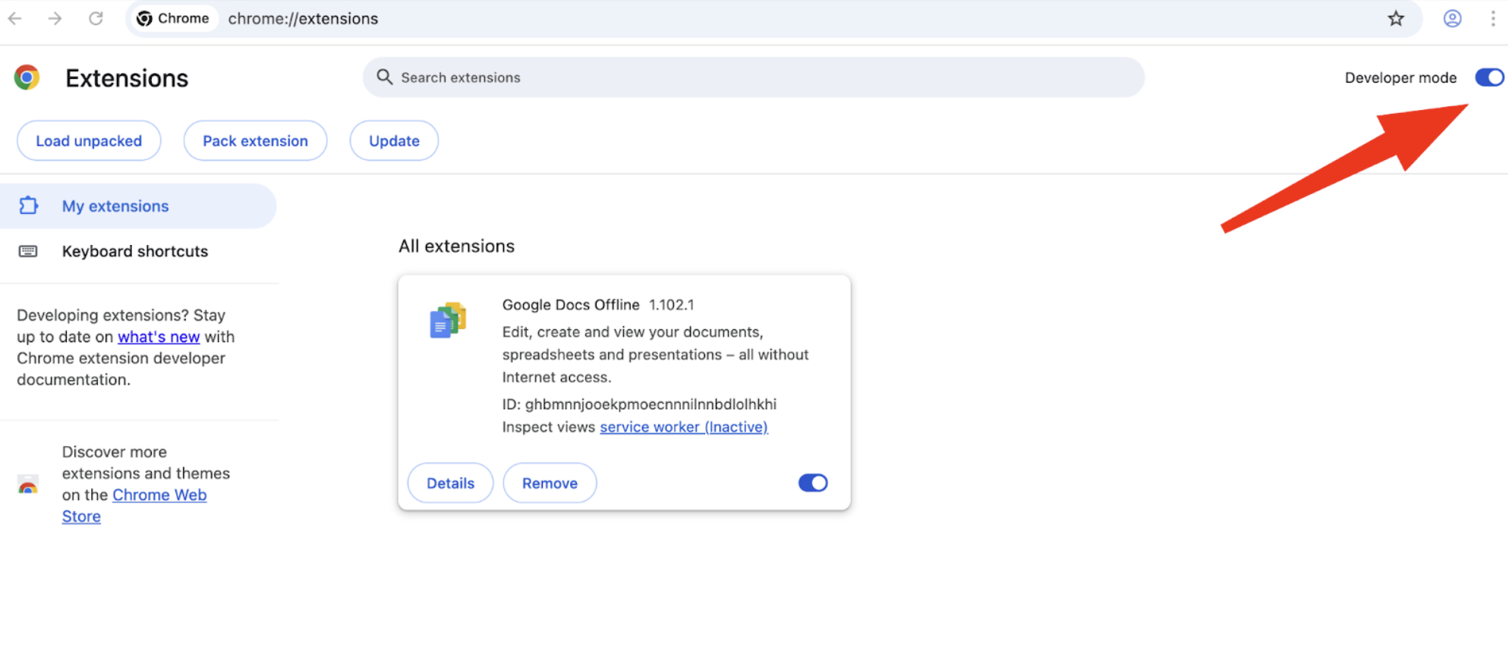Image resolution: width=1509 pixels, height=663 pixels.
Task: Click the Chrome site info chip in address bar
Action: 174,18
